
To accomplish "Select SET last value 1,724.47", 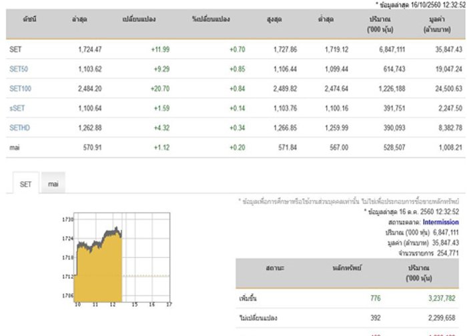I will pyautogui.click(x=90, y=49).
